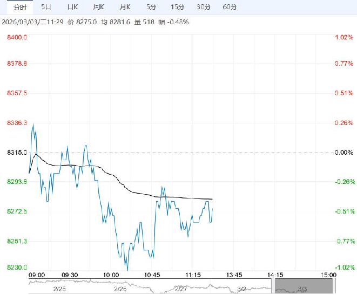Image resolution: width=357 pixels, height=295 pixels.
Task: Select the 日K daily candlestick tab
Action: point(72,7)
